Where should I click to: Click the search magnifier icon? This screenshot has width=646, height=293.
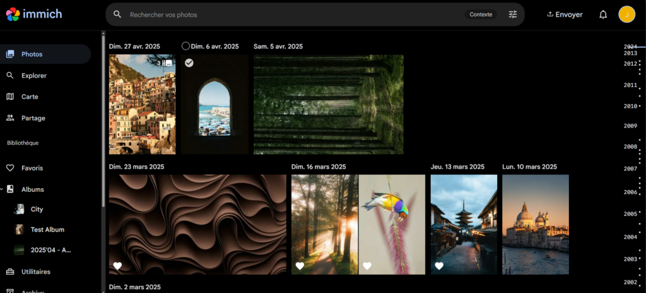click(117, 15)
